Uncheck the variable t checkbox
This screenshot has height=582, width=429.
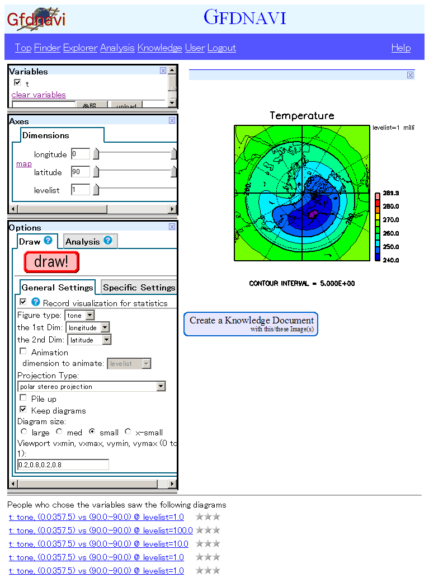[x=17, y=83]
